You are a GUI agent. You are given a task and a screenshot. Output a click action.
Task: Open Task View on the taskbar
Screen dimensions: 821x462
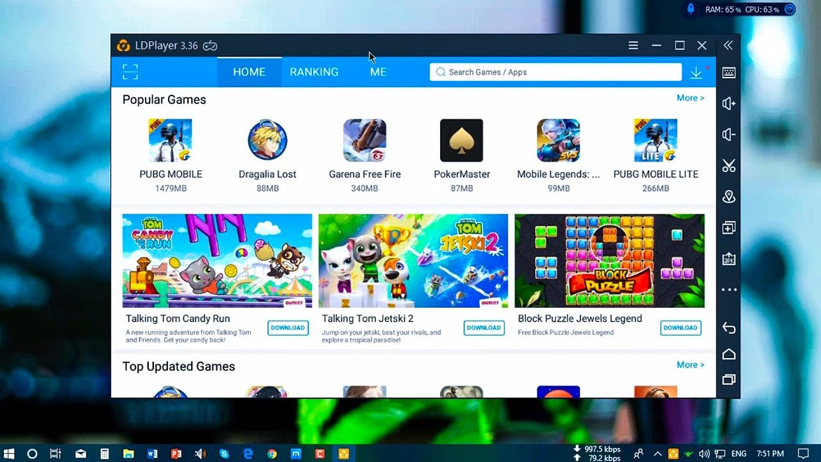coord(56,454)
